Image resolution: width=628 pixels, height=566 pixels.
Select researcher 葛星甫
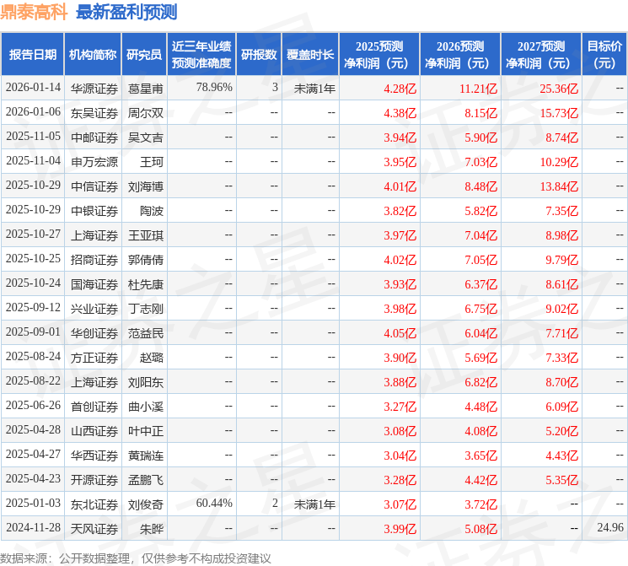pos(145,89)
